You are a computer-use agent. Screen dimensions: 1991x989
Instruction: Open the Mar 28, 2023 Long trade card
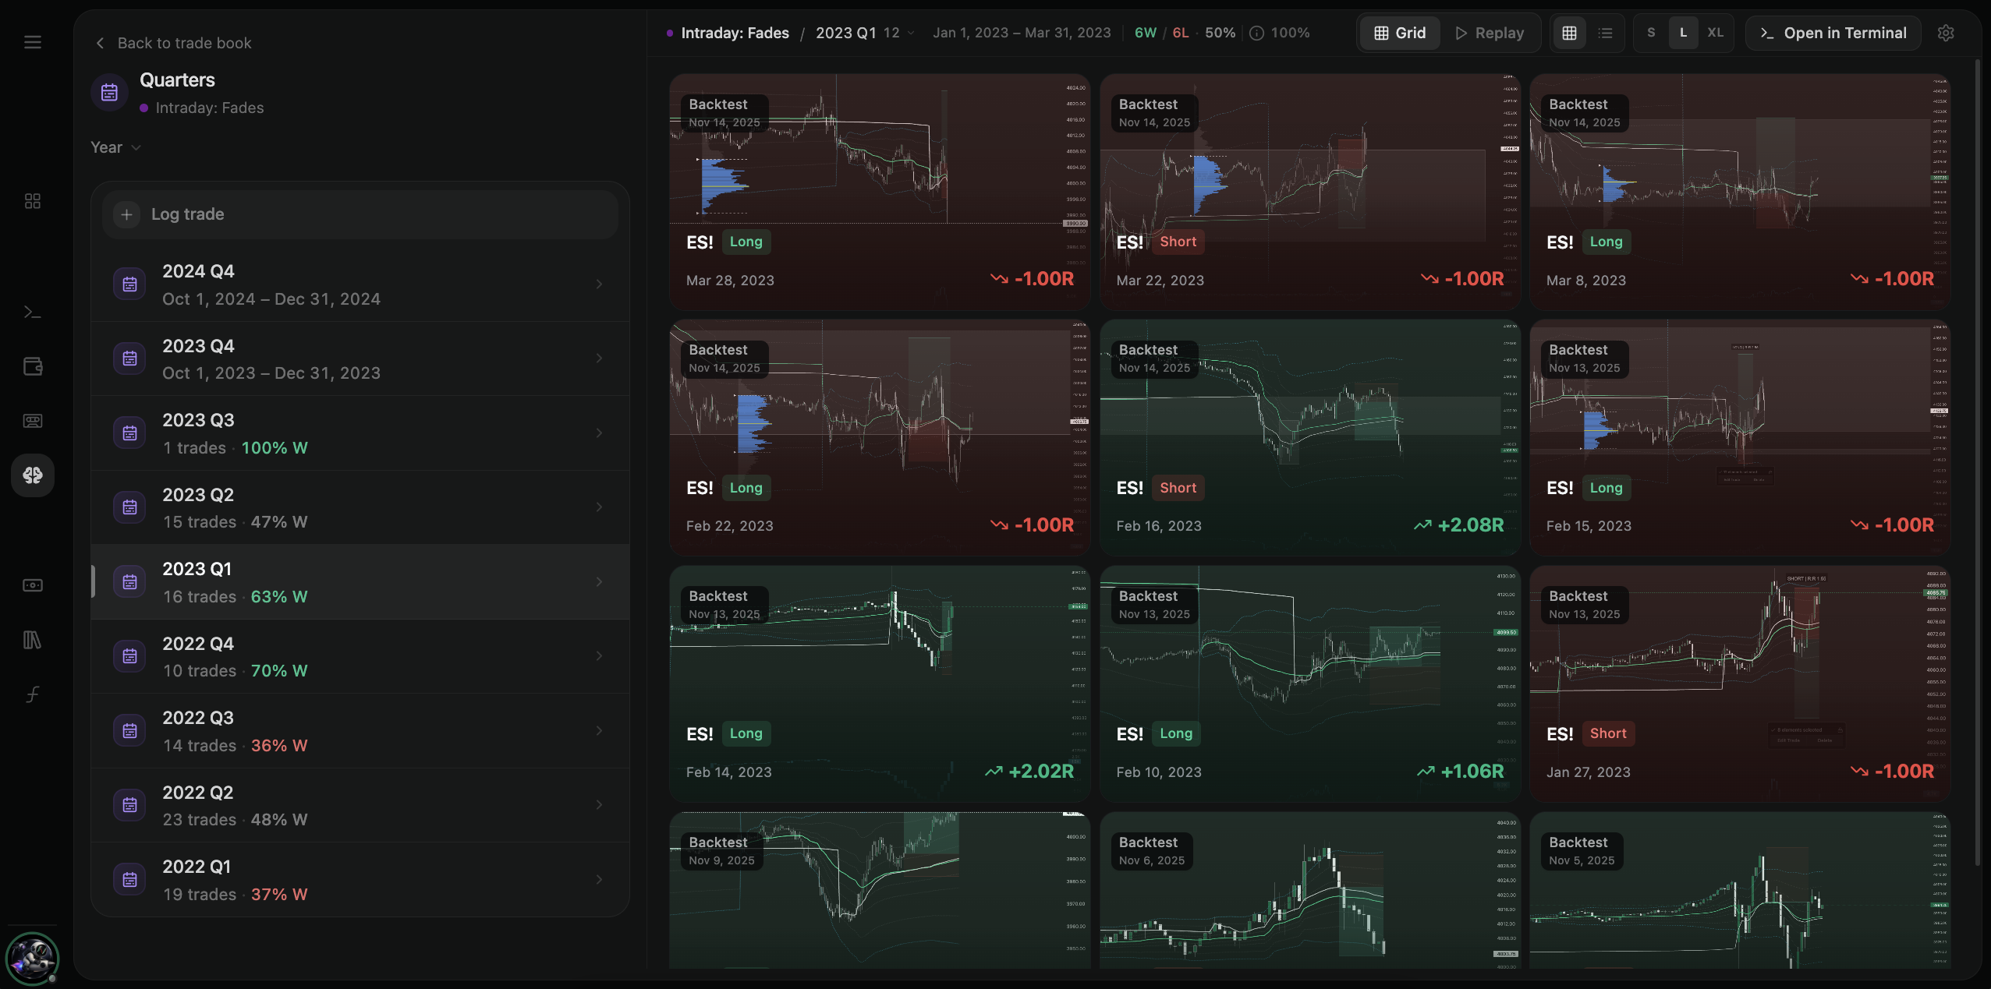(880, 192)
